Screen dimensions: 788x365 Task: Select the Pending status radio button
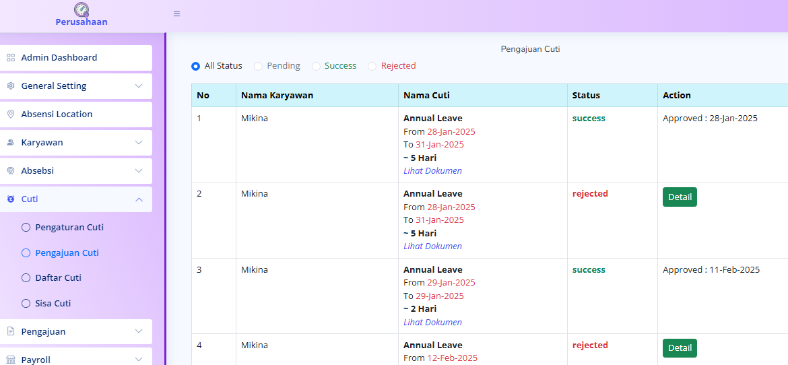pos(259,66)
